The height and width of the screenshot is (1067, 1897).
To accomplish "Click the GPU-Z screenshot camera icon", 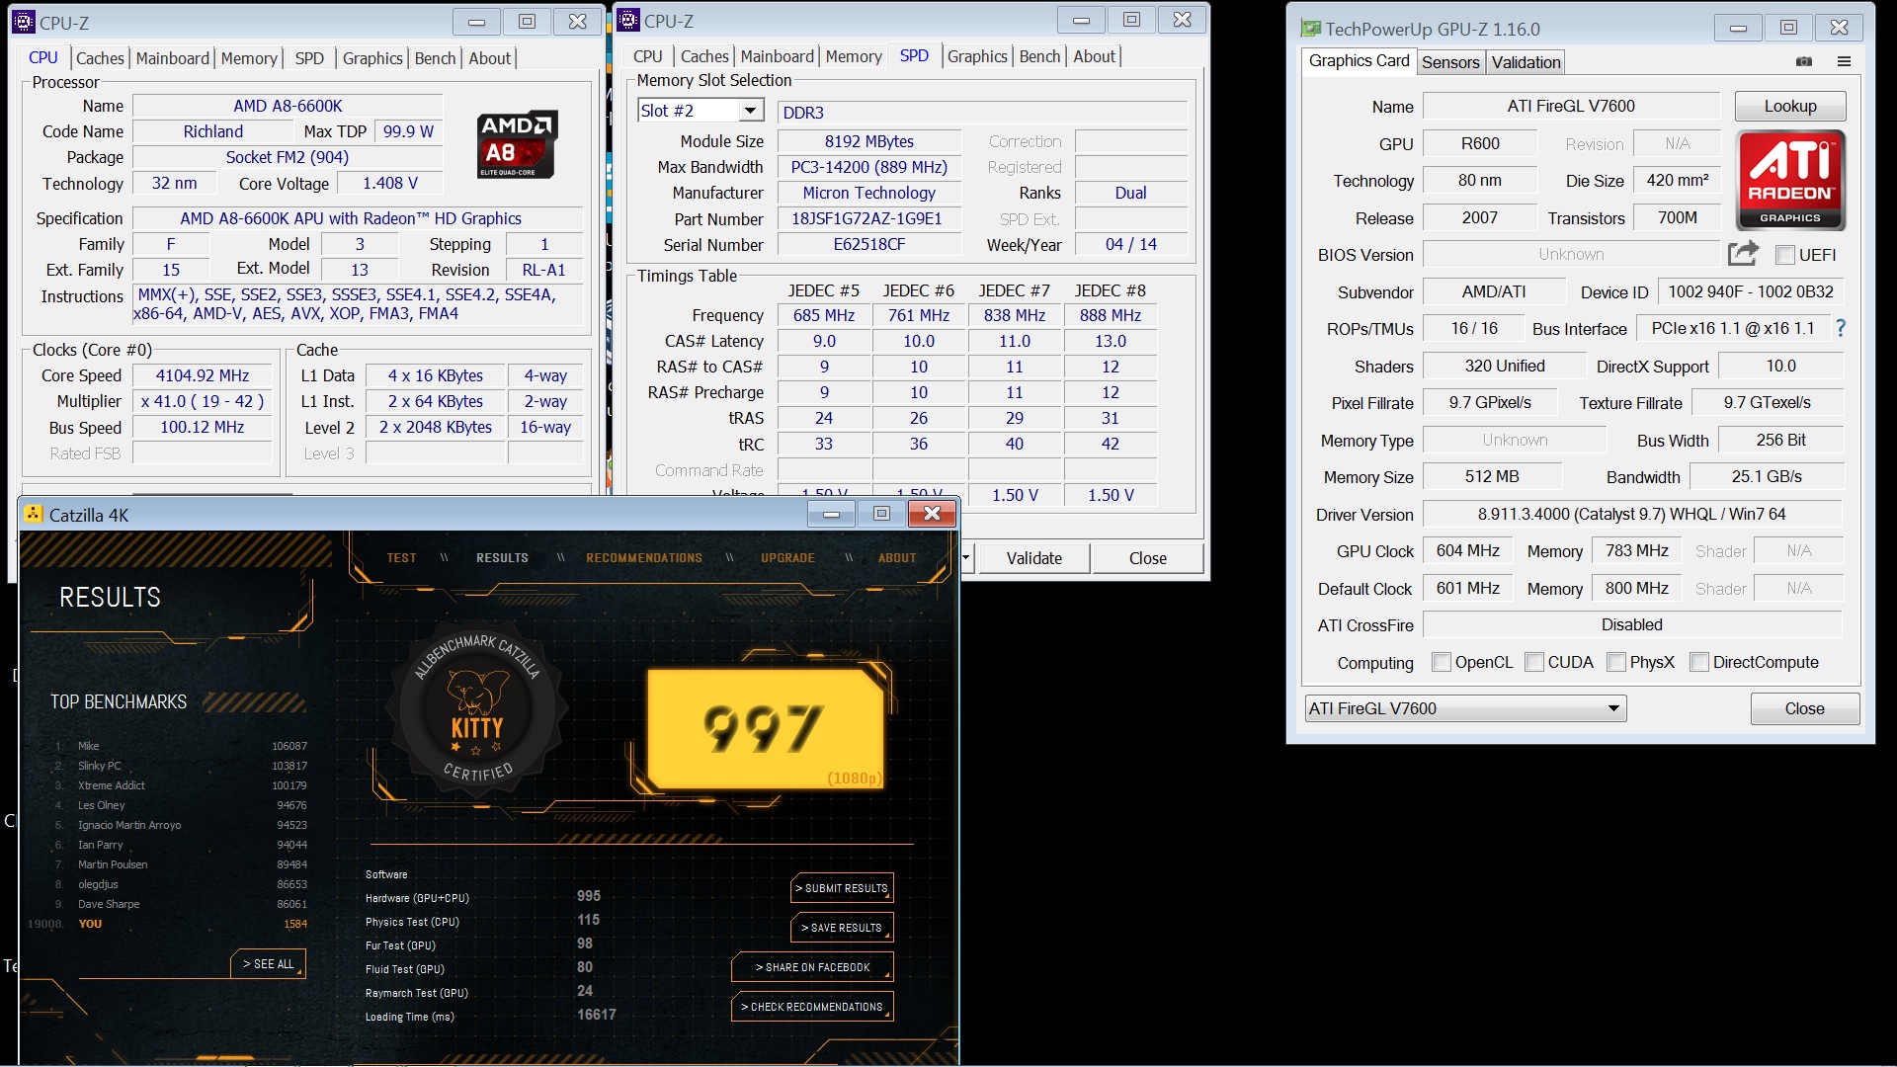I will [x=1804, y=61].
